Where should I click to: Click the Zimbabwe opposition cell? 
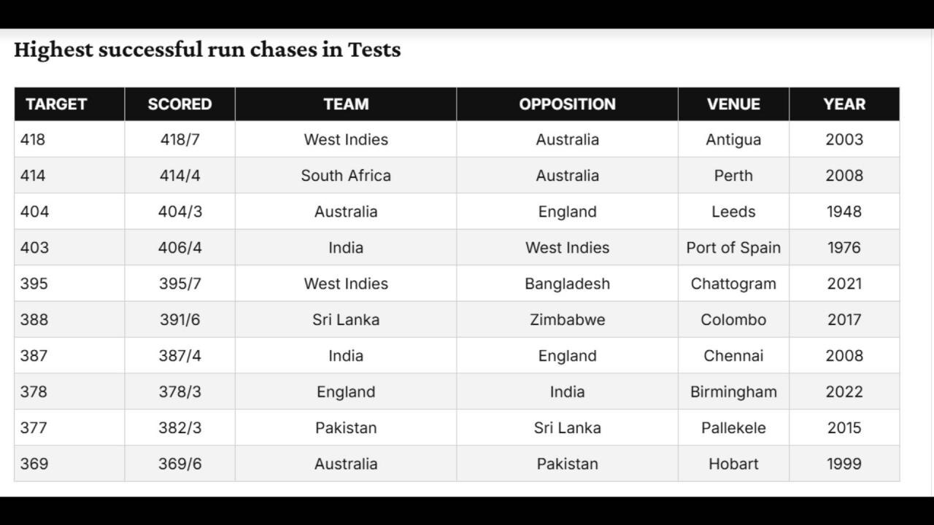(567, 319)
